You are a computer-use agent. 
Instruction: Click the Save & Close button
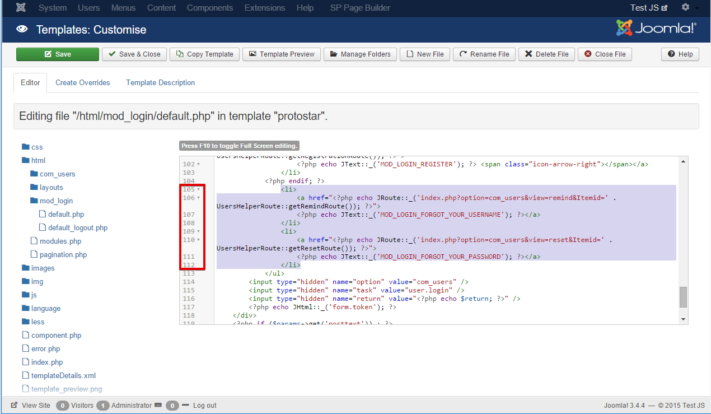tap(134, 54)
